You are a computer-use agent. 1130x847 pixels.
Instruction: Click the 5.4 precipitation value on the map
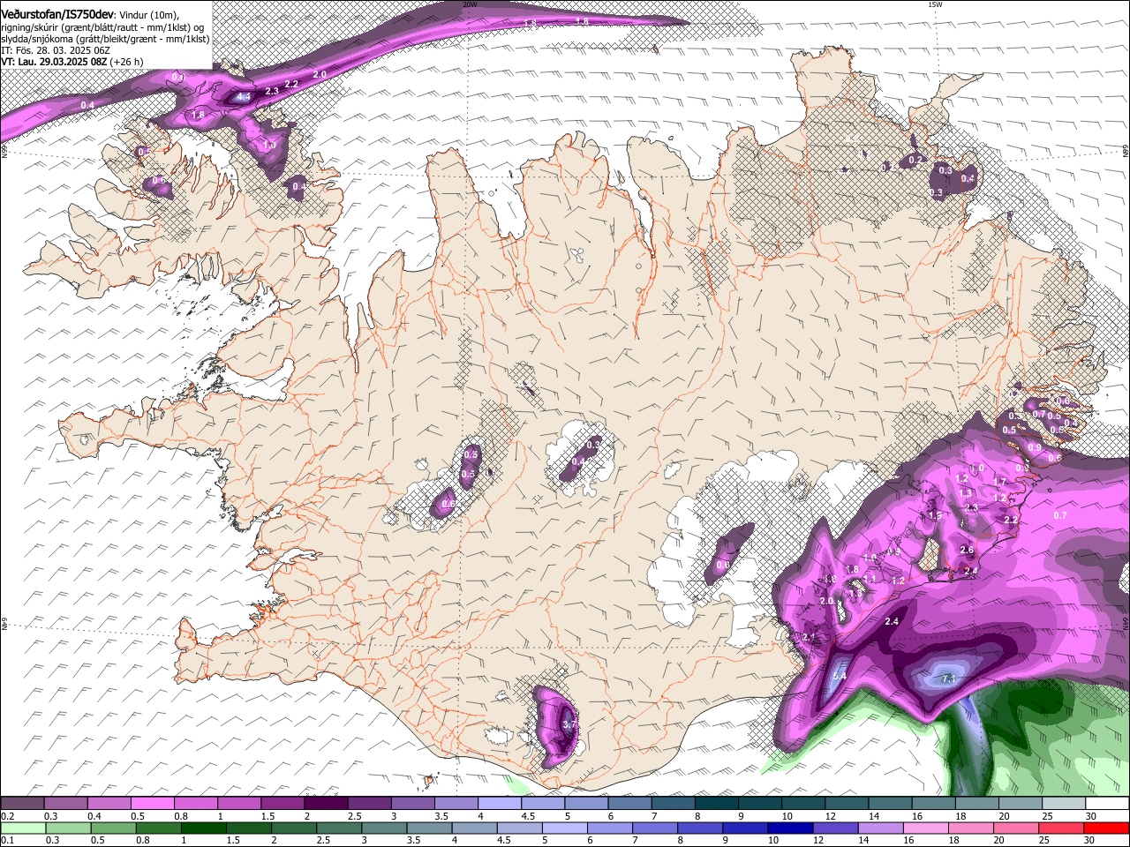(x=840, y=676)
